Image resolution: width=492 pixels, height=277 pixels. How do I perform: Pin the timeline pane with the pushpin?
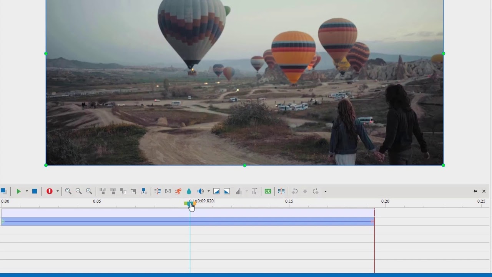(x=475, y=191)
